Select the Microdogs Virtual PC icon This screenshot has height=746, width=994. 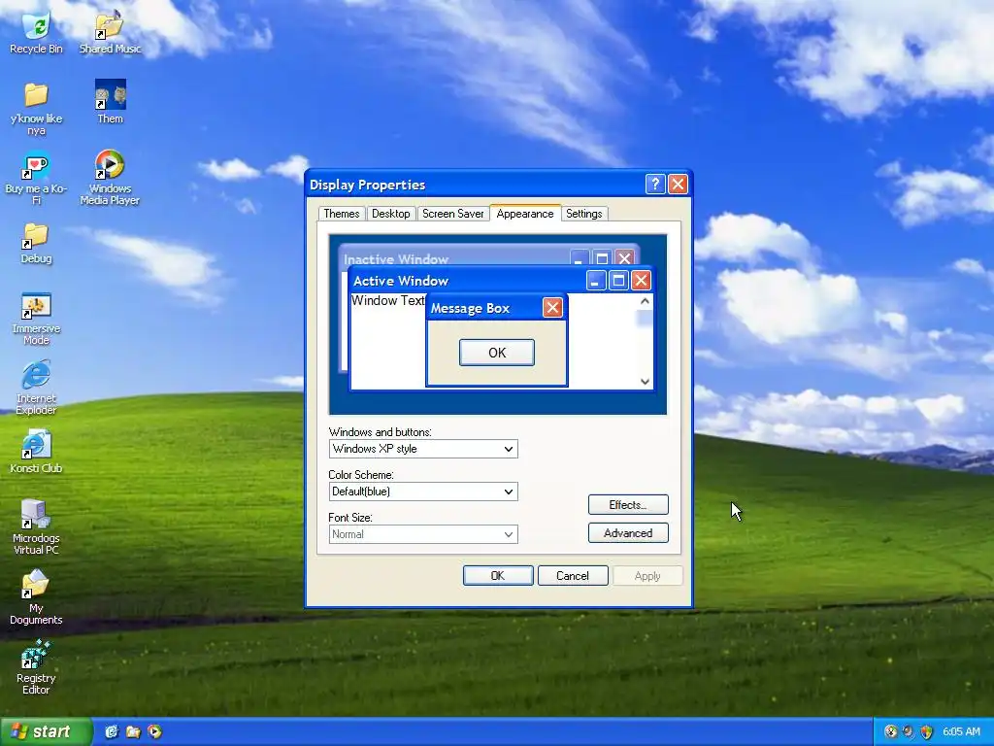36,527
